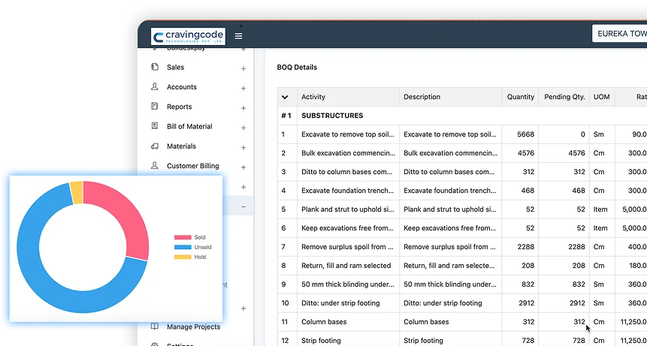Select the Reports menu item
This screenshot has height=346, width=647.
point(179,107)
